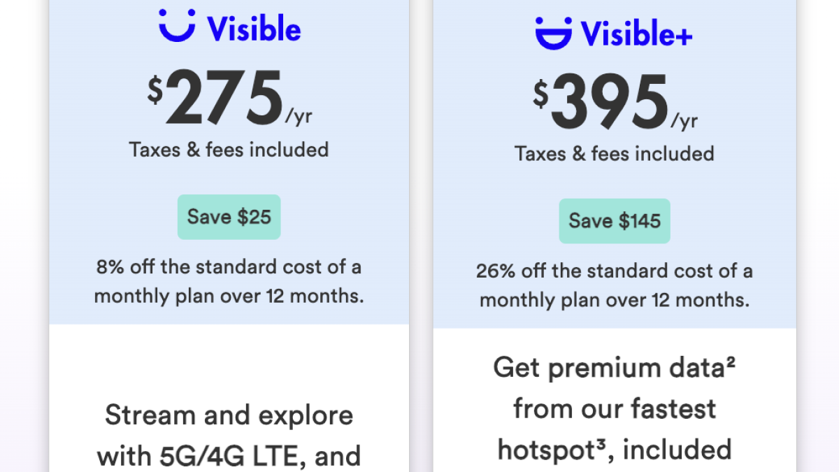Click the Save $145 badge
Image resolution: width=839 pixels, height=472 pixels.
coord(615,221)
